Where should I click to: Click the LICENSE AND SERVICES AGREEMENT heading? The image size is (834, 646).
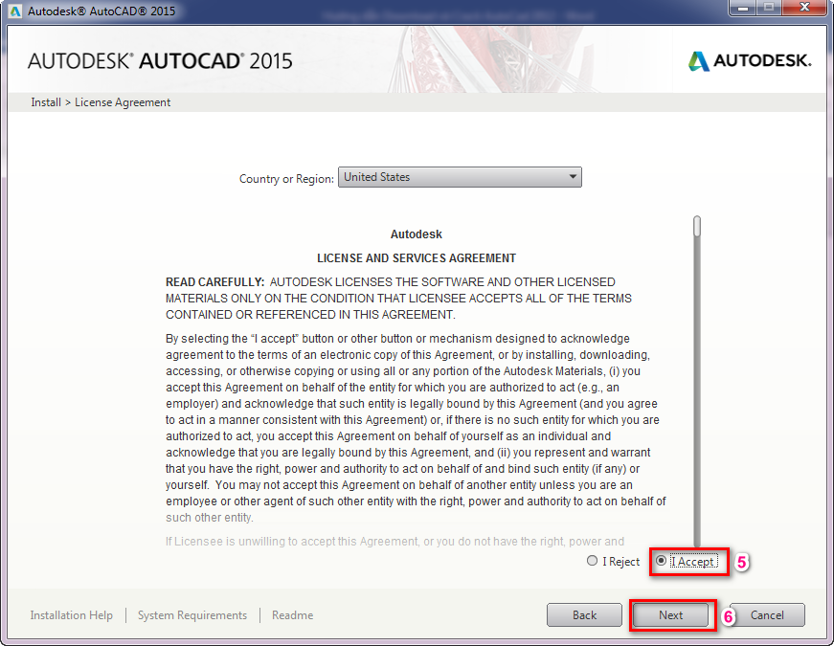pyautogui.click(x=417, y=258)
